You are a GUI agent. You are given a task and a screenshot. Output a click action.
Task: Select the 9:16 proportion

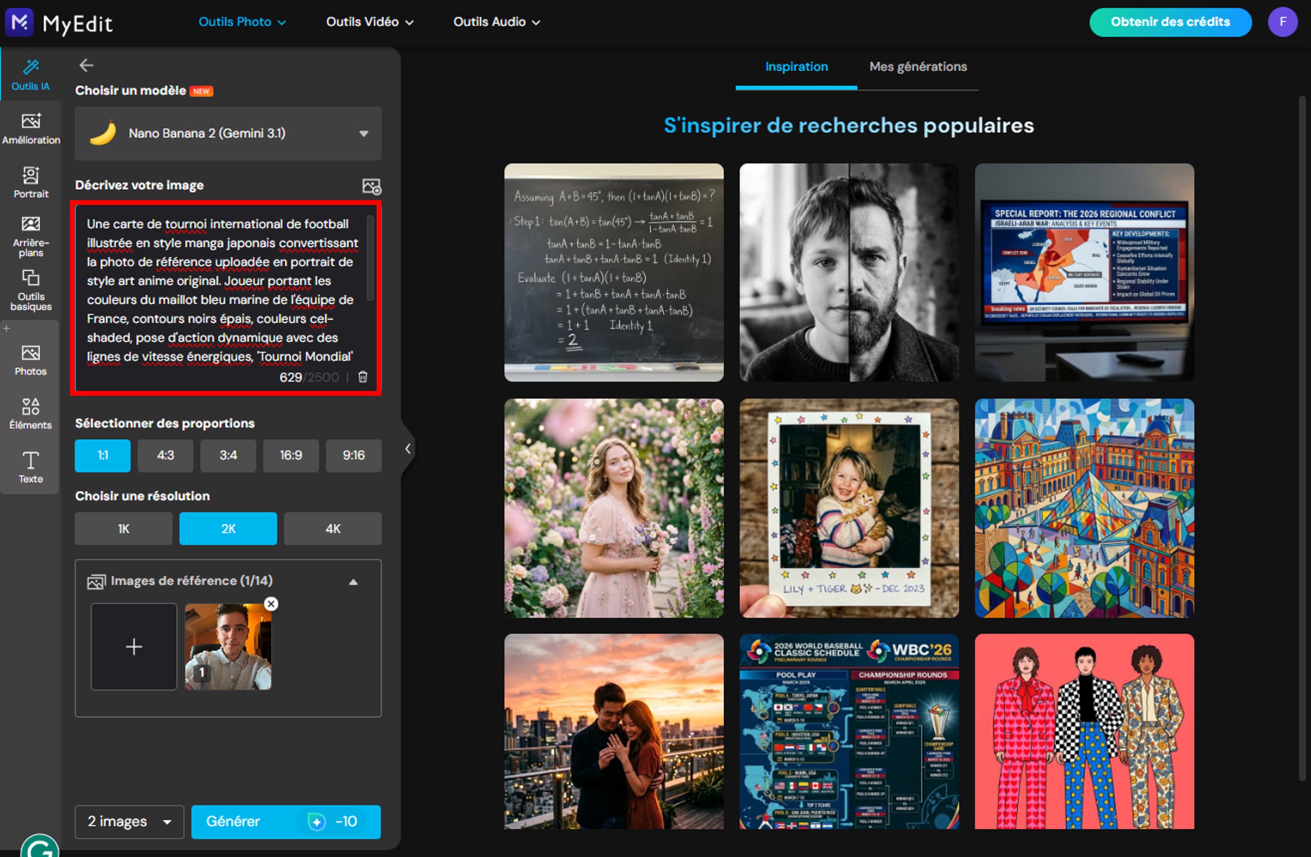(354, 456)
